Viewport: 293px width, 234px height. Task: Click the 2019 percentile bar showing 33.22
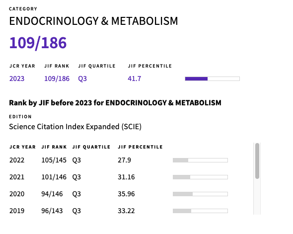click(200, 211)
